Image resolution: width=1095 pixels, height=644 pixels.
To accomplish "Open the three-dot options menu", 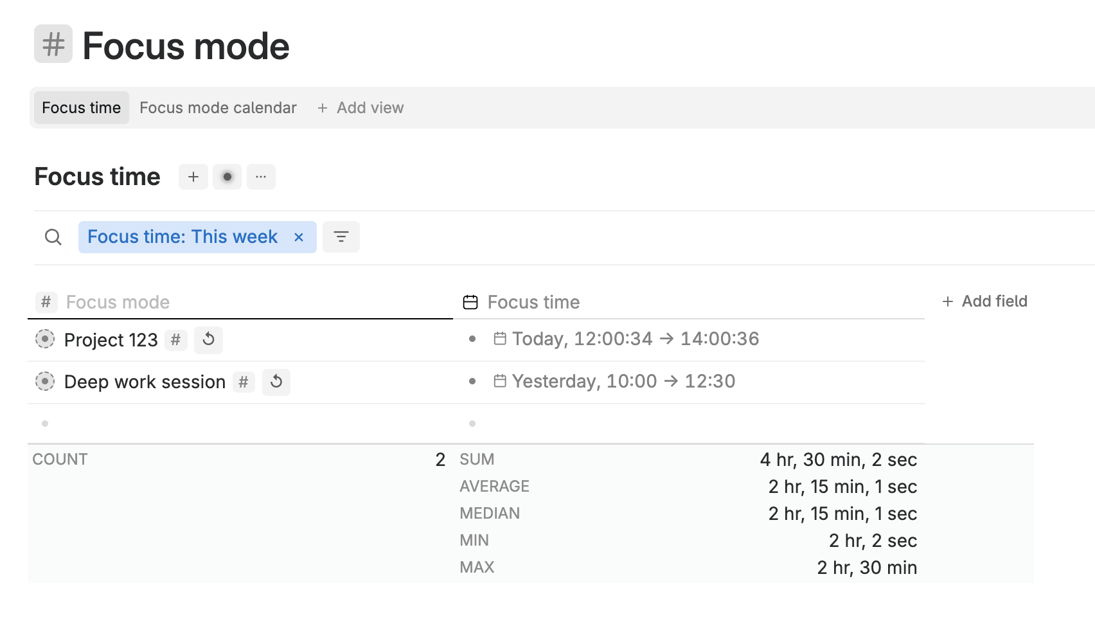I will [261, 177].
